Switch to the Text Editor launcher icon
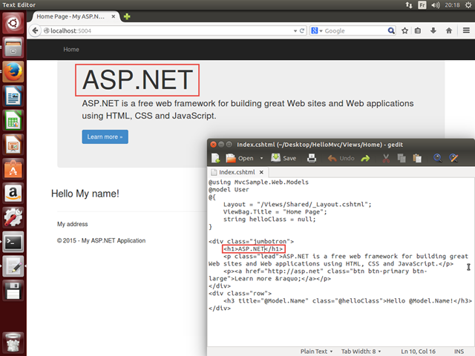The height and width of the screenshot is (356, 475). tap(13, 266)
